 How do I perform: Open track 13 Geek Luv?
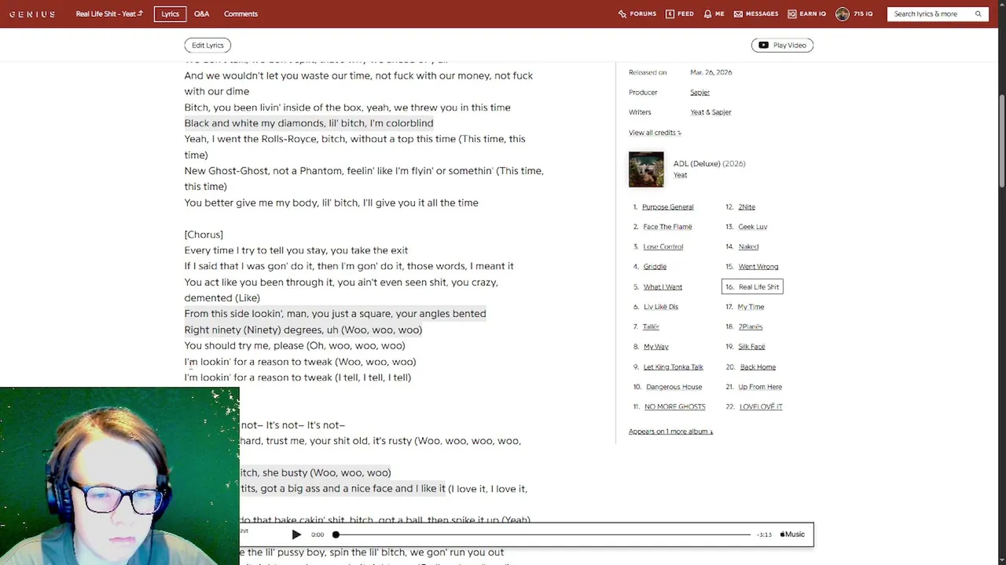753,227
